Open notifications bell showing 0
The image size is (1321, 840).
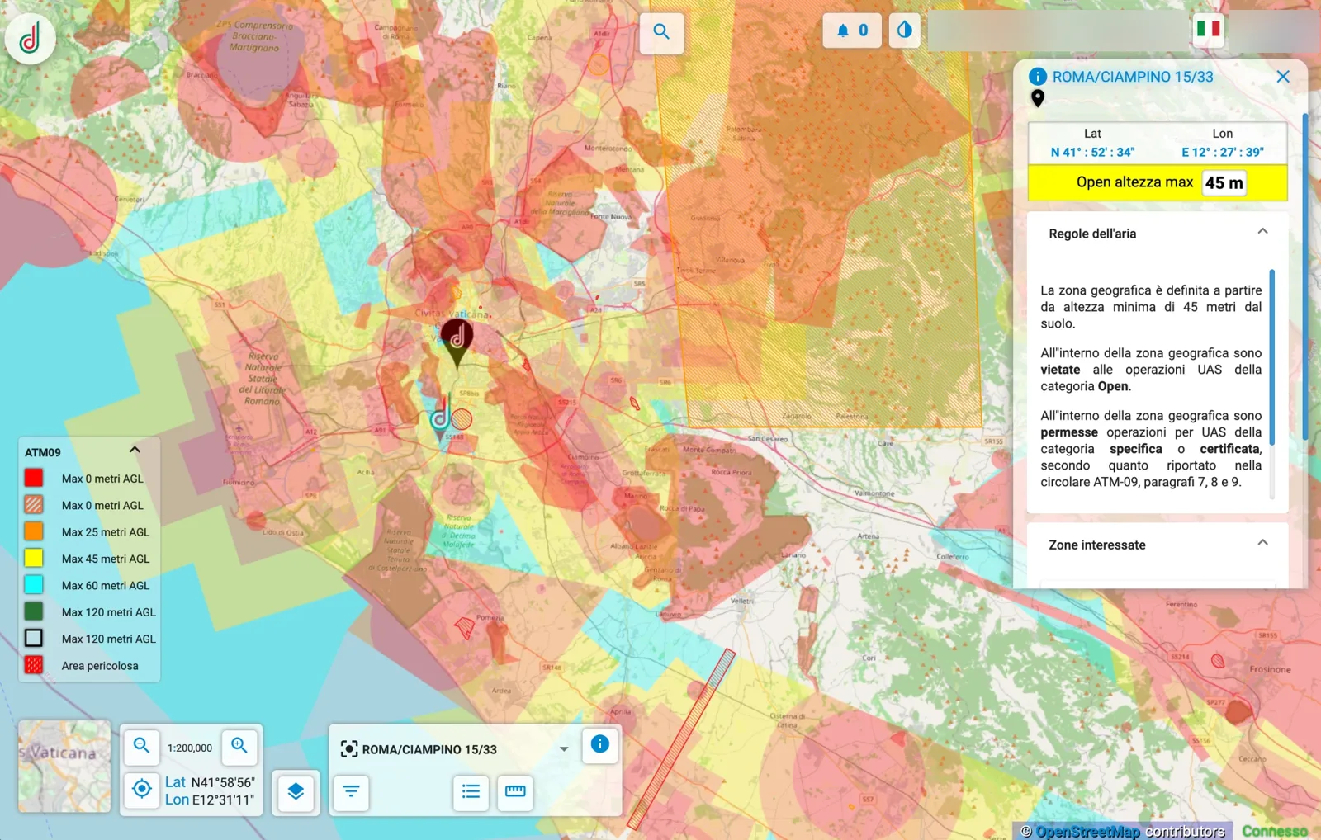pyautogui.click(x=852, y=31)
